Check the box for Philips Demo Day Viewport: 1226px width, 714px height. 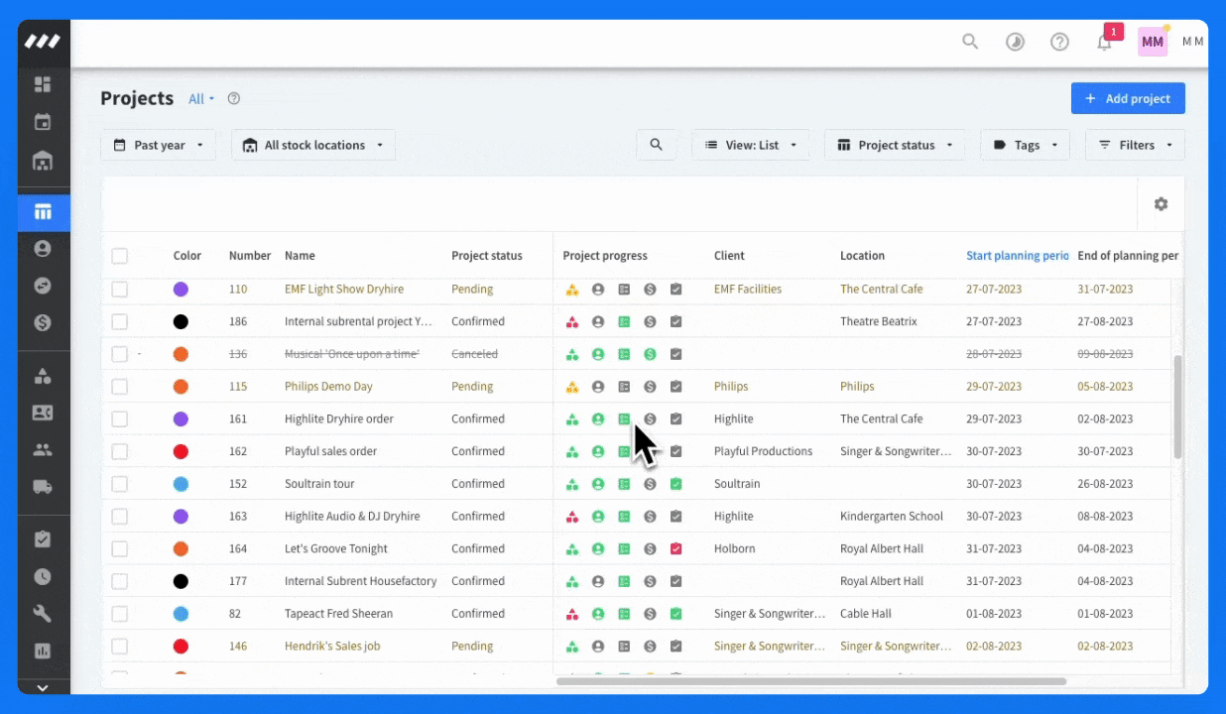(119, 387)
